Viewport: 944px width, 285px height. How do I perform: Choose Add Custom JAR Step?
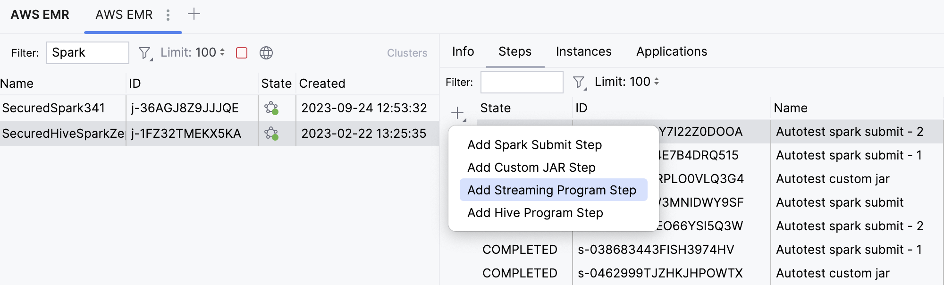(531, 168)
